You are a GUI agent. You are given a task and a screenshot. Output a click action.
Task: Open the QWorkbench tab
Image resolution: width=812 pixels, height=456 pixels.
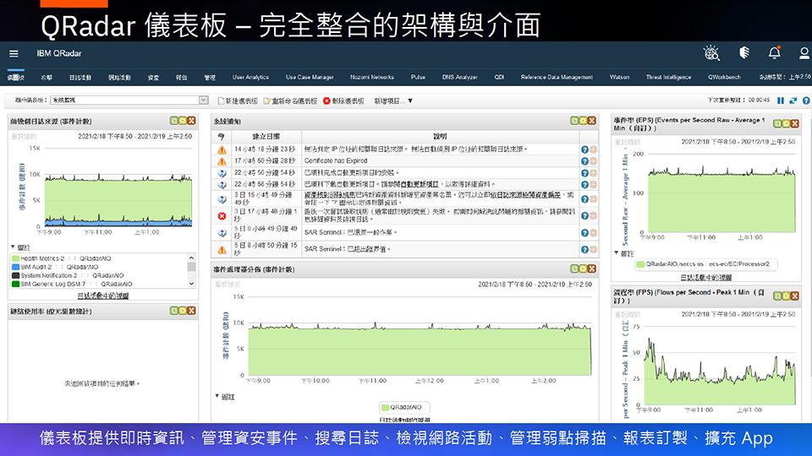(x=724, y=77)
